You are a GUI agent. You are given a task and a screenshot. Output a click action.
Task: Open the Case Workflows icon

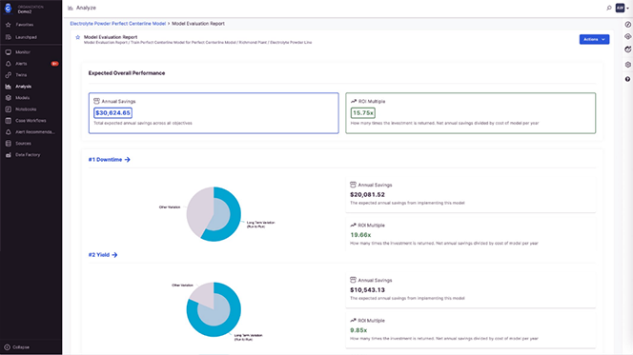[8, 121]
